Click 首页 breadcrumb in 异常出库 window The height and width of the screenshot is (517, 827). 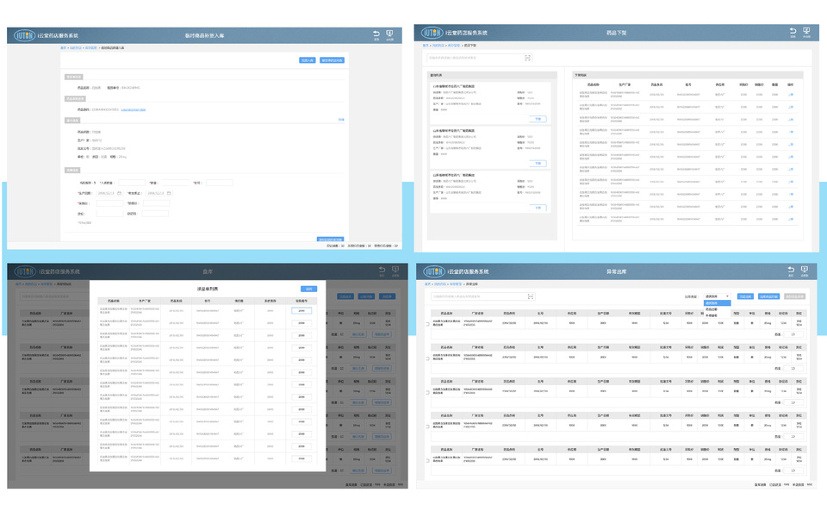click(x=428, y=283)
